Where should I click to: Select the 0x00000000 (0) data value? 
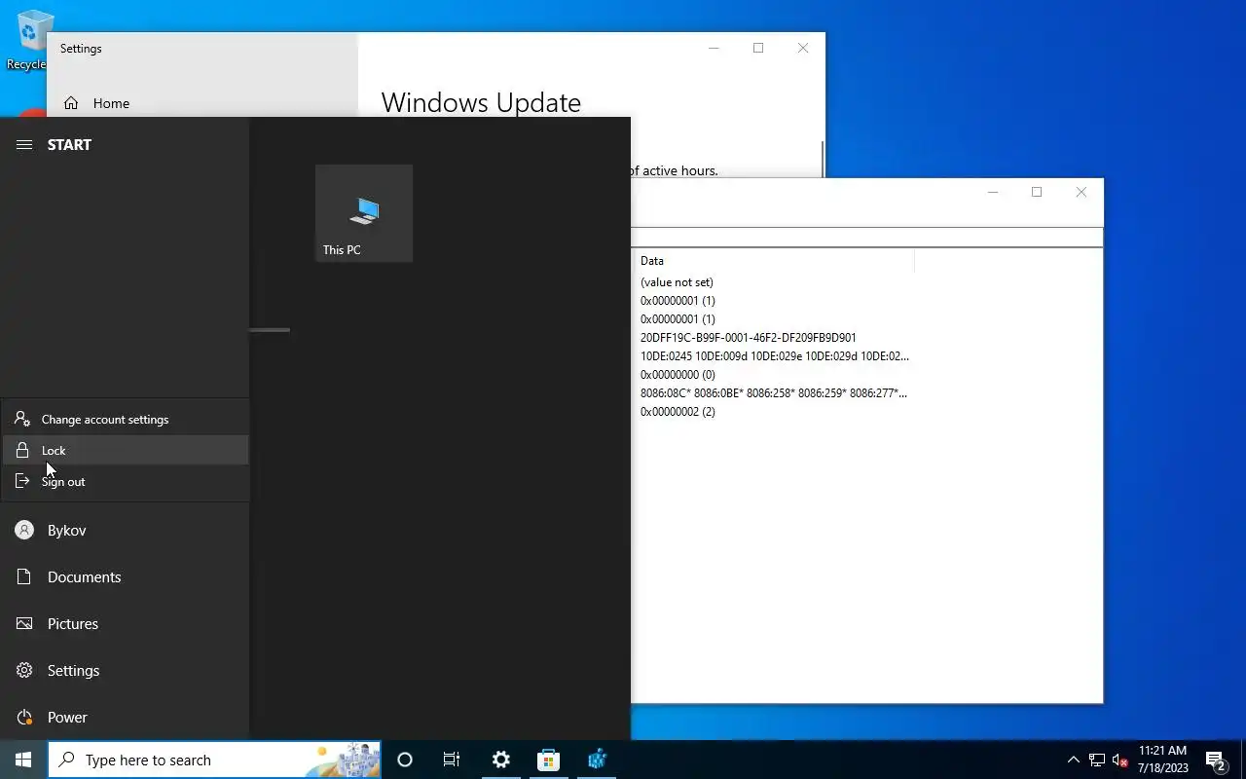(678, 375)
